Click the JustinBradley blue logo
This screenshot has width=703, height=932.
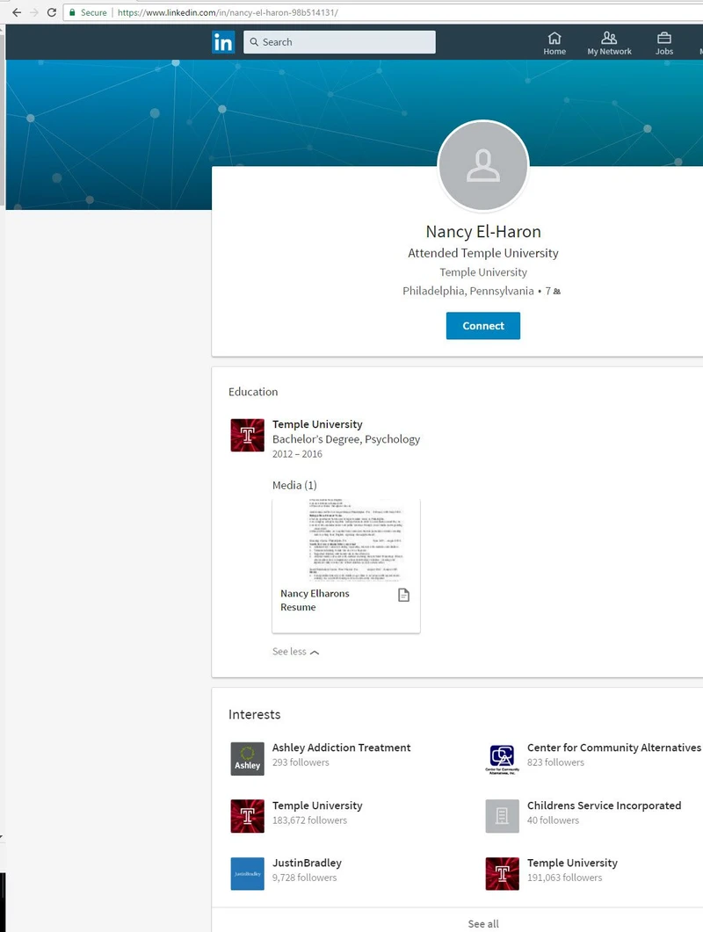coord(248,874)
